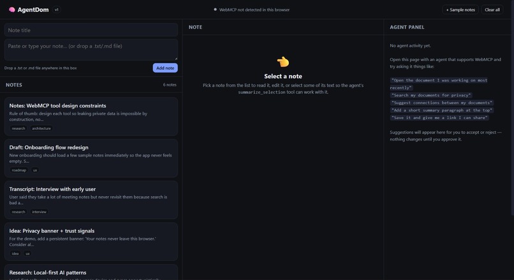Click the v1 version badge
Image resolution: width=514 pixels, height=280 pixels.
(x=56, y=10)
